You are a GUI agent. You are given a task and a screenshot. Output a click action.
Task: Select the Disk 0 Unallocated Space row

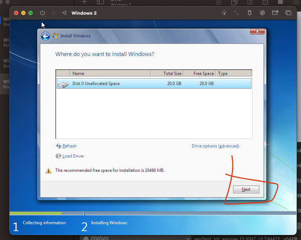click(154, 83)
